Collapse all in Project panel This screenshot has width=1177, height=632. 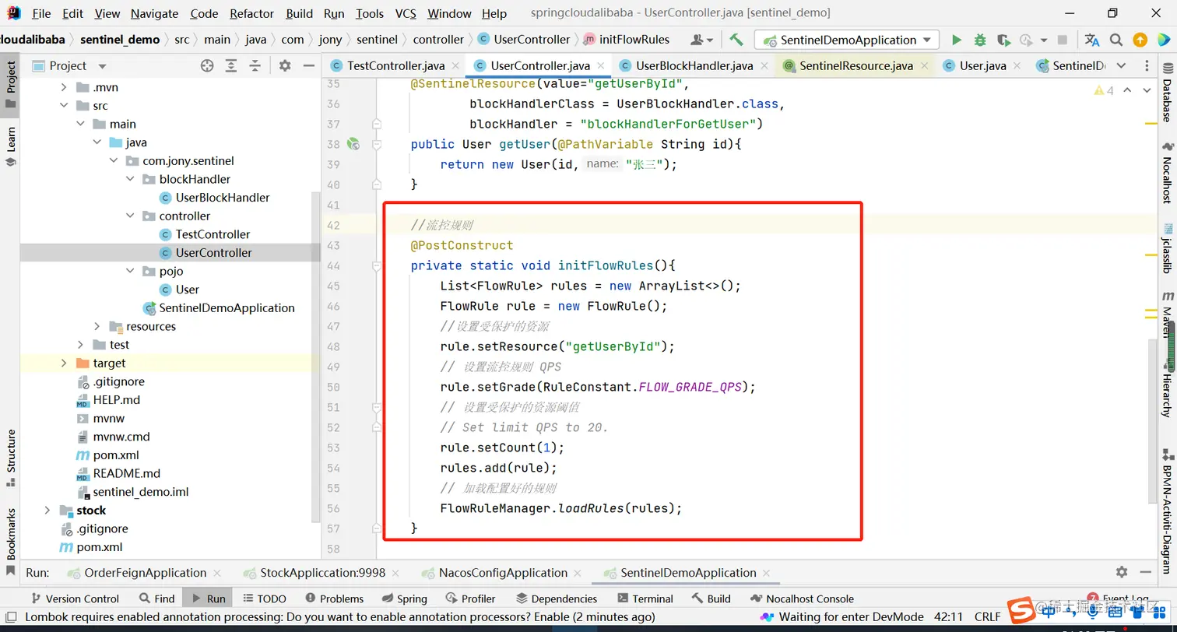(x=255, y=66)
